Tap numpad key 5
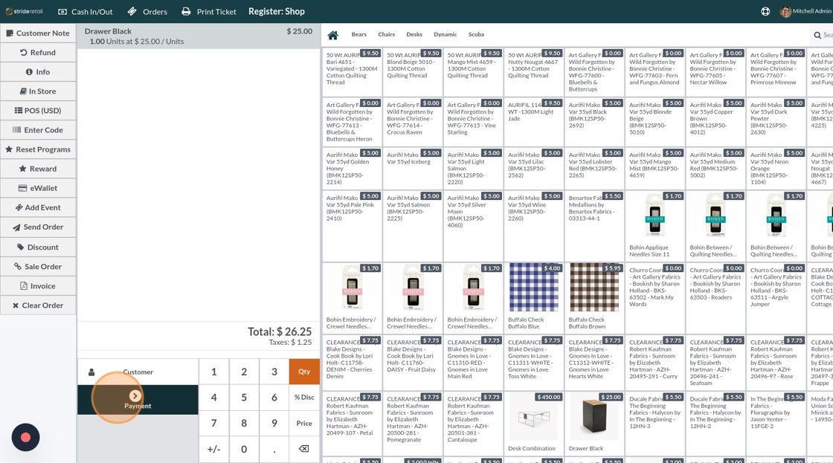Viewport: 833px width, 463px height. tap(245, 397)
